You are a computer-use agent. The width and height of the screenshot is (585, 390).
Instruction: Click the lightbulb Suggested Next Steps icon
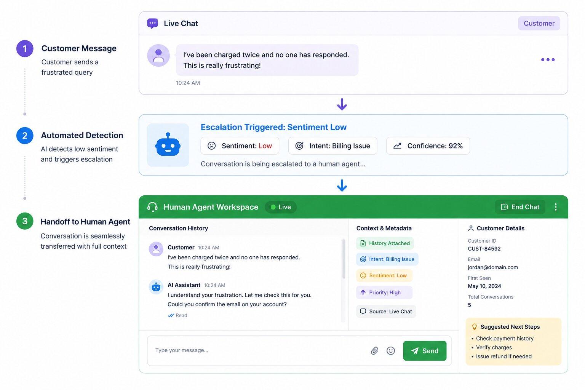click(475, 327)
